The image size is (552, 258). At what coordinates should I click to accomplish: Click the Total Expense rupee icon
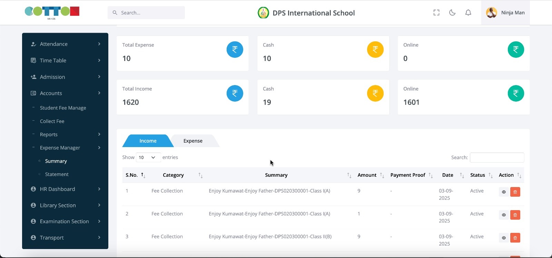pos(235,50)
